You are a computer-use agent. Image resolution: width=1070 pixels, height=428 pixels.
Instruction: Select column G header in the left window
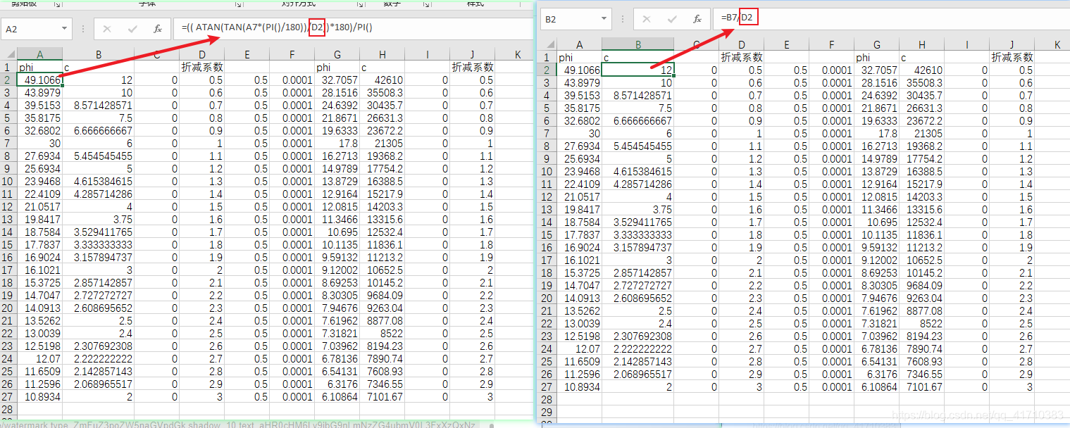pyautogui.click(x=337, y=54)
